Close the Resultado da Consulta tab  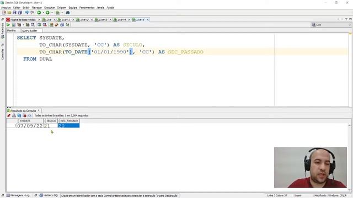coord(39,111)
